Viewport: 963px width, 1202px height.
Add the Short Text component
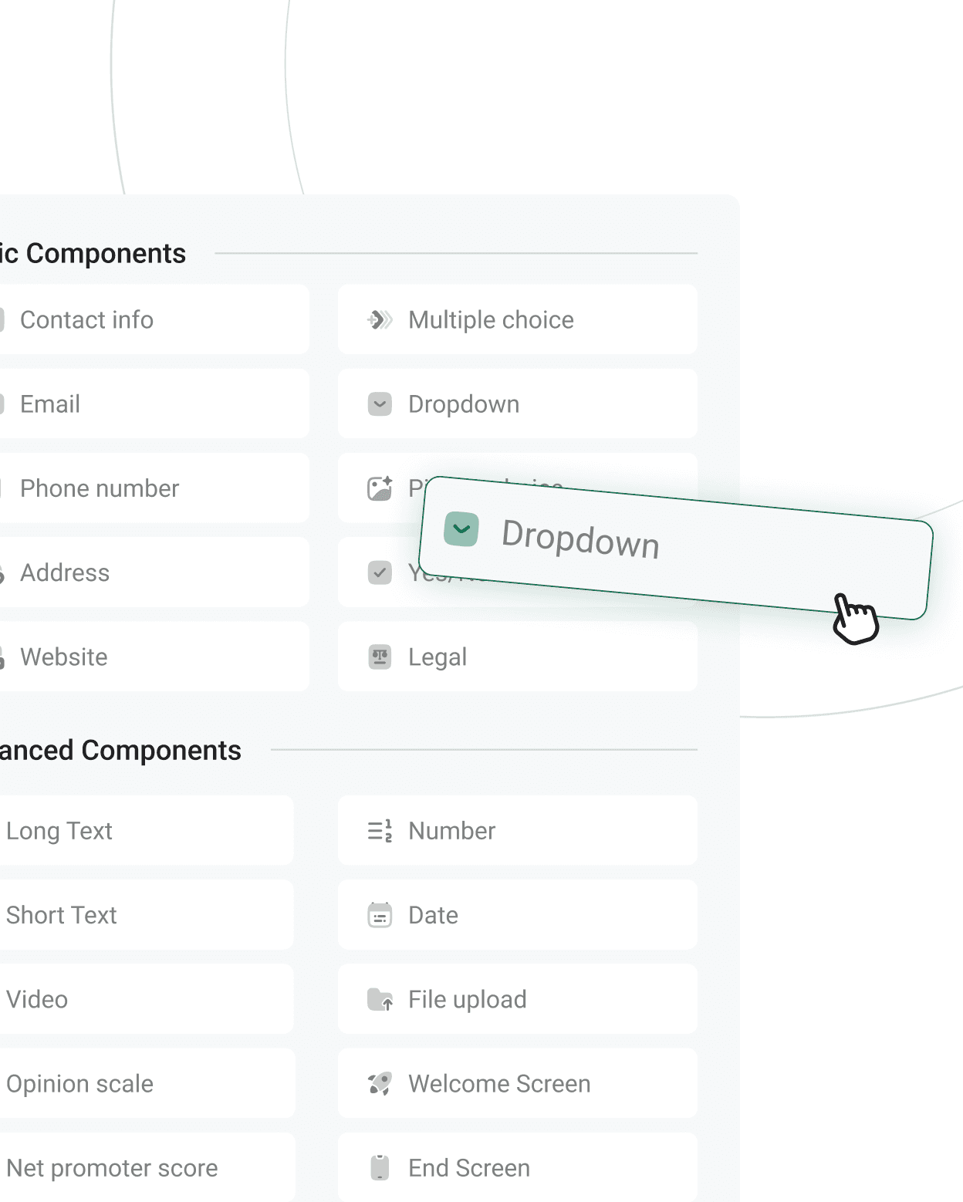tap(147, 914)
